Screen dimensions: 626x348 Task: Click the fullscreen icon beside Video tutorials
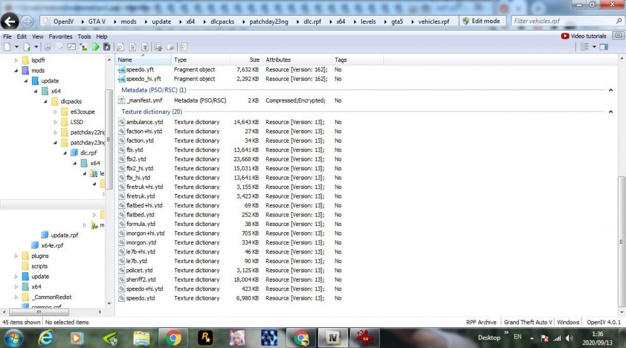[618, 36]
